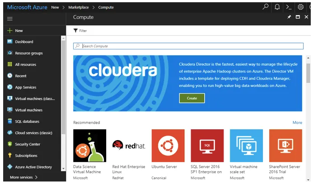This screenshot has width=318, height=186.
Task: Click the Compute breadcrumb
Action: pyautogui.click(x=106, y=7)
